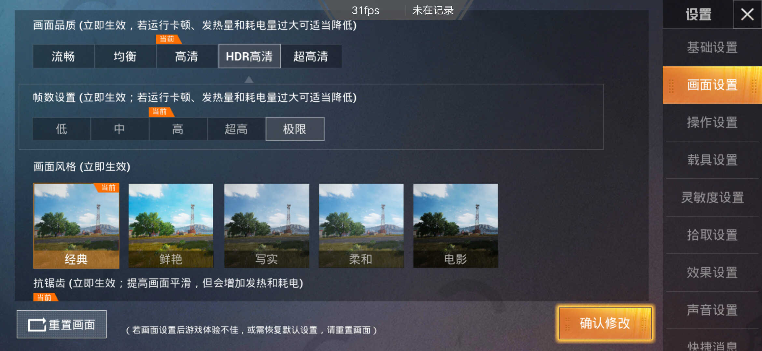Viewport: 762px width, 351px height.
Task: Pick the 电影 style thumbnail
Action: pyautogui.click(x=456, y=226)
